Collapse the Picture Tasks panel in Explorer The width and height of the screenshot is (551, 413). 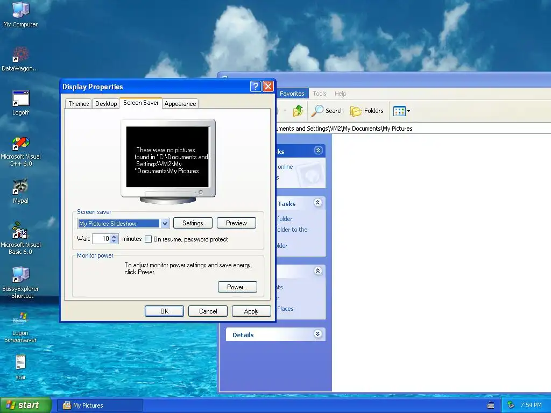point(318,151)
